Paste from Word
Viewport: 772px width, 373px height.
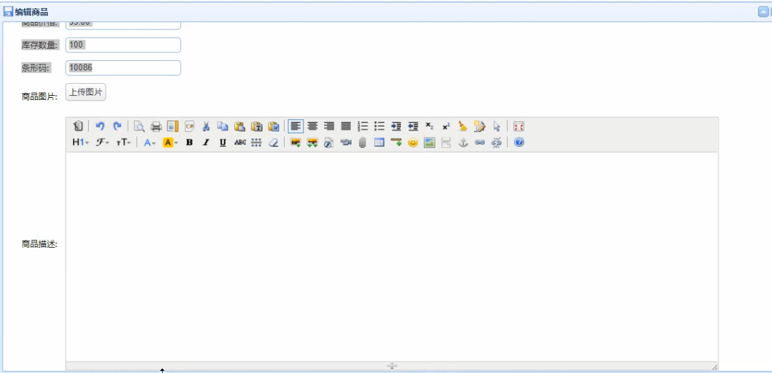coord(273,127)
